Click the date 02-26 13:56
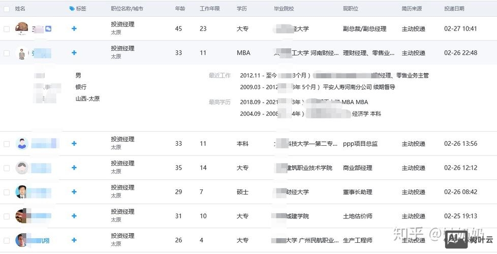This screenshot has width=497, height=254. 460,144
